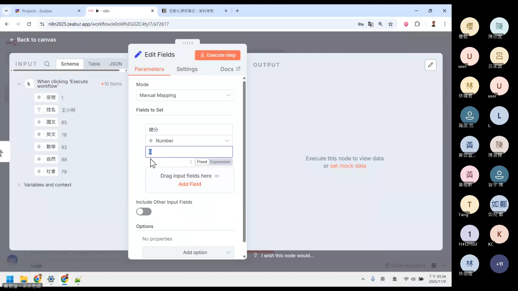
Task: Select Fixed value mode
Action: tap(202, 162)
